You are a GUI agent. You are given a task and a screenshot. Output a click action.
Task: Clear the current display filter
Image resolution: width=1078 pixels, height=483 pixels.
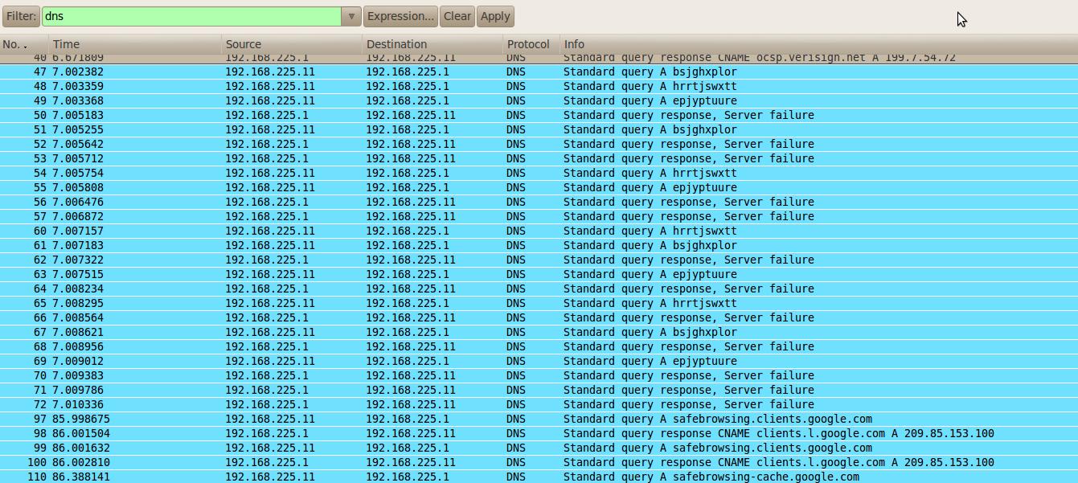457,16
